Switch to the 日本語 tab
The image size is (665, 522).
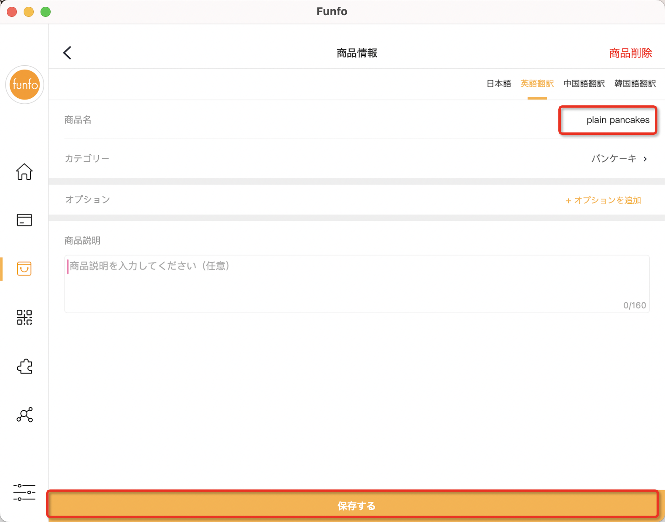tap(499, 83)
